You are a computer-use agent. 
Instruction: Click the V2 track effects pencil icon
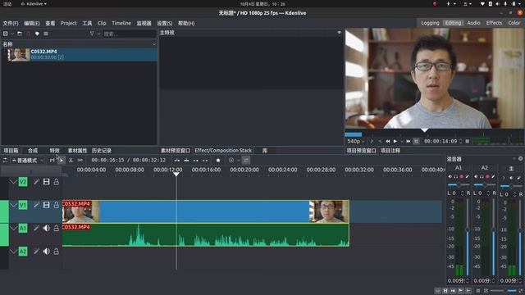[x=36, y=182]
